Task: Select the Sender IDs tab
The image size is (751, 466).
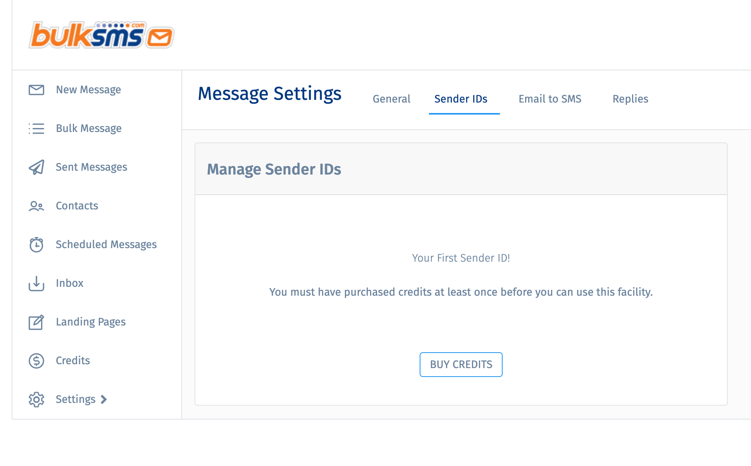Action: [461, 99]
